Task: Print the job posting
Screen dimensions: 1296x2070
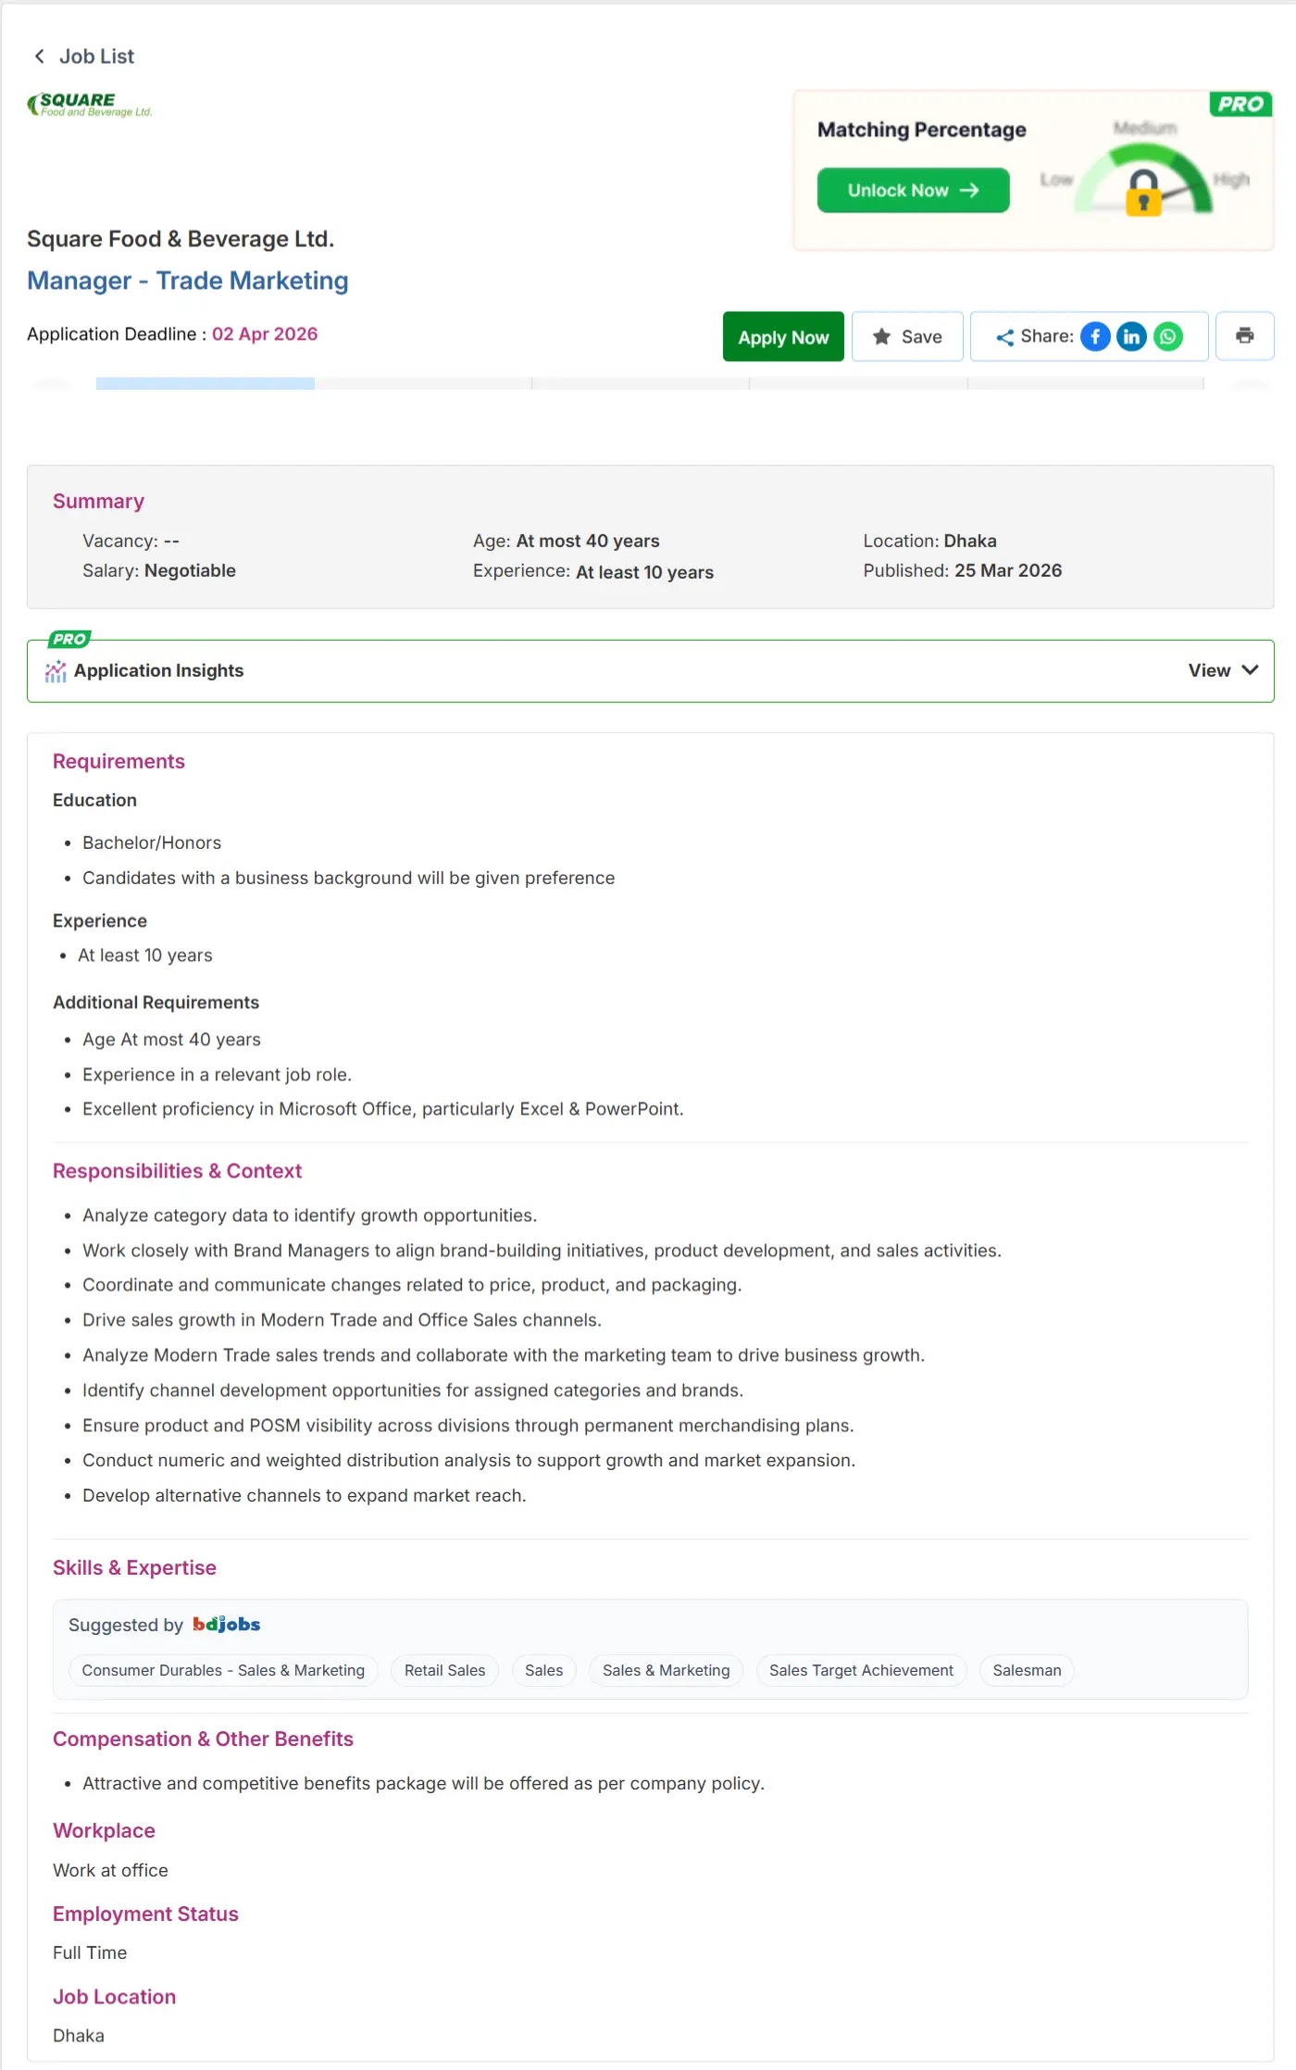Action: 1244,336
